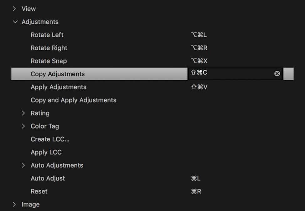Click the Copy Adjustments shortcut input field
The height and width of the screenshot is (211, 305).
(x=232, y=74)
